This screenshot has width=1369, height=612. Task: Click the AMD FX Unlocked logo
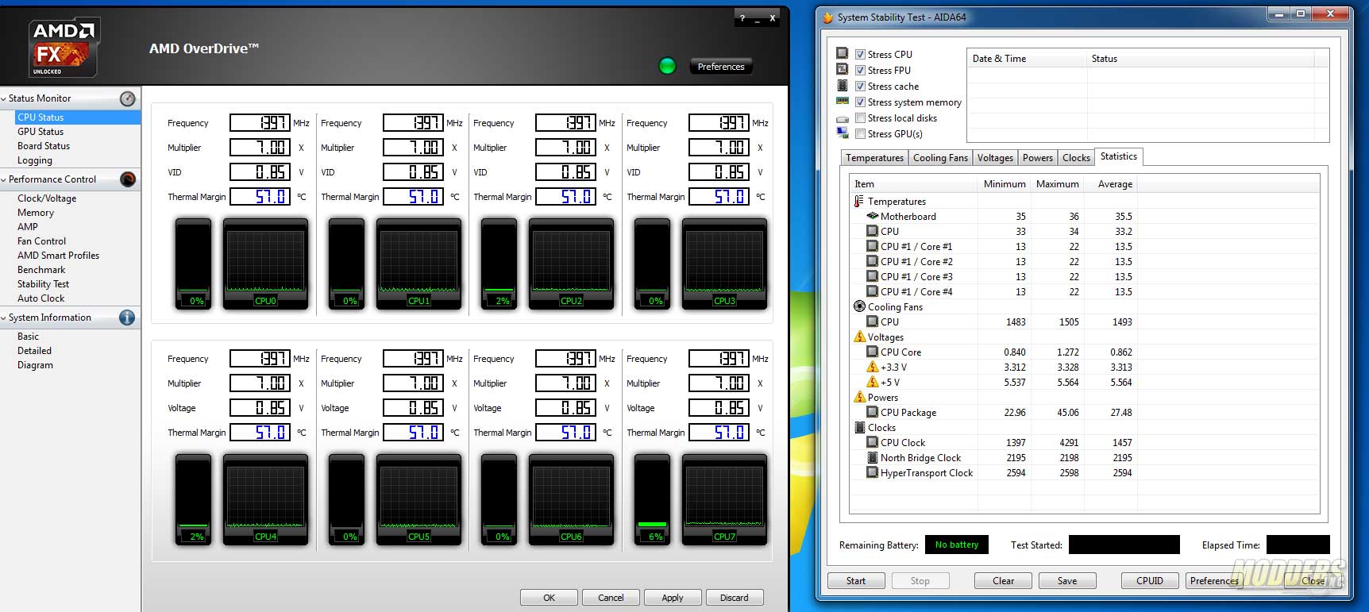(64, 48)
